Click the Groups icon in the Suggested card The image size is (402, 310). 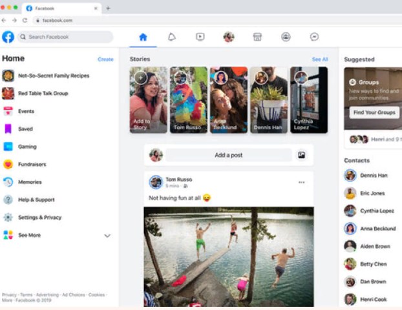(352, 82)
